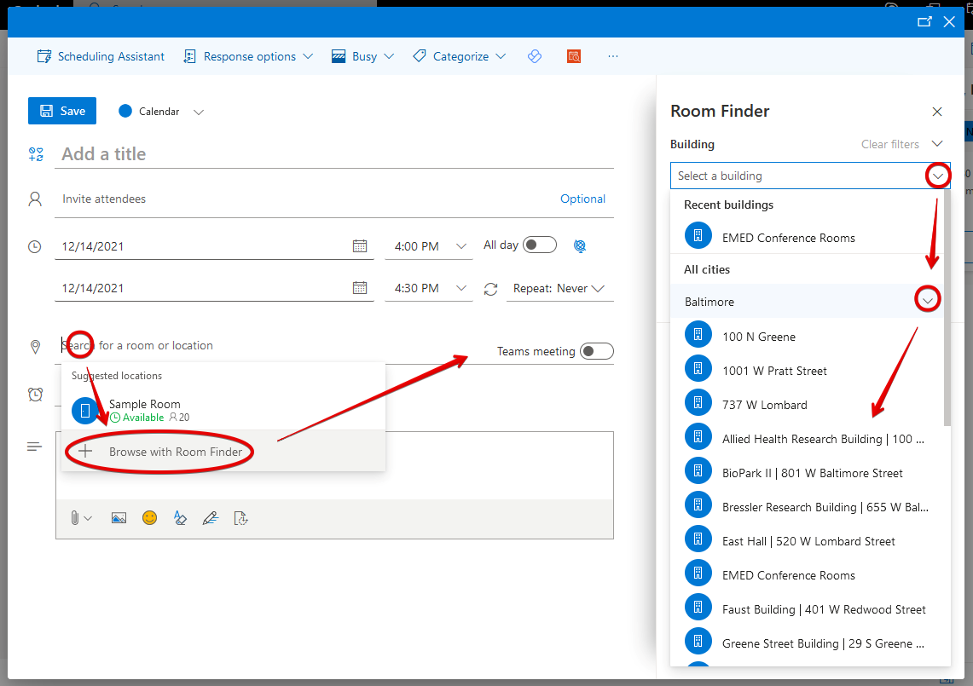The height and width of the screenshot is (686, 973).
Task: Open the time zone globe icon
Action: click(x=580, y=246)
